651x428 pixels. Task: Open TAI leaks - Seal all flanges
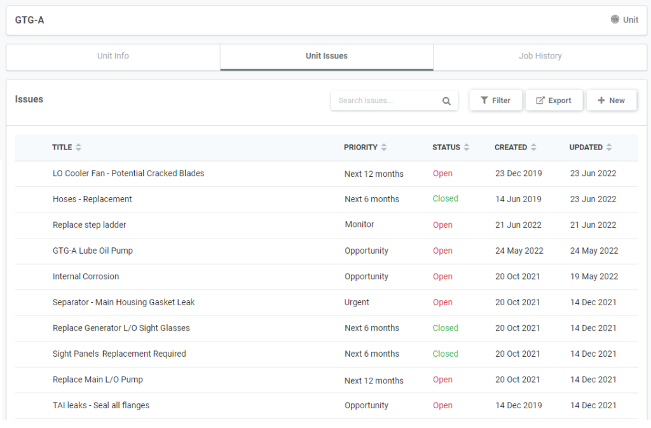click(x=101, y=405)
